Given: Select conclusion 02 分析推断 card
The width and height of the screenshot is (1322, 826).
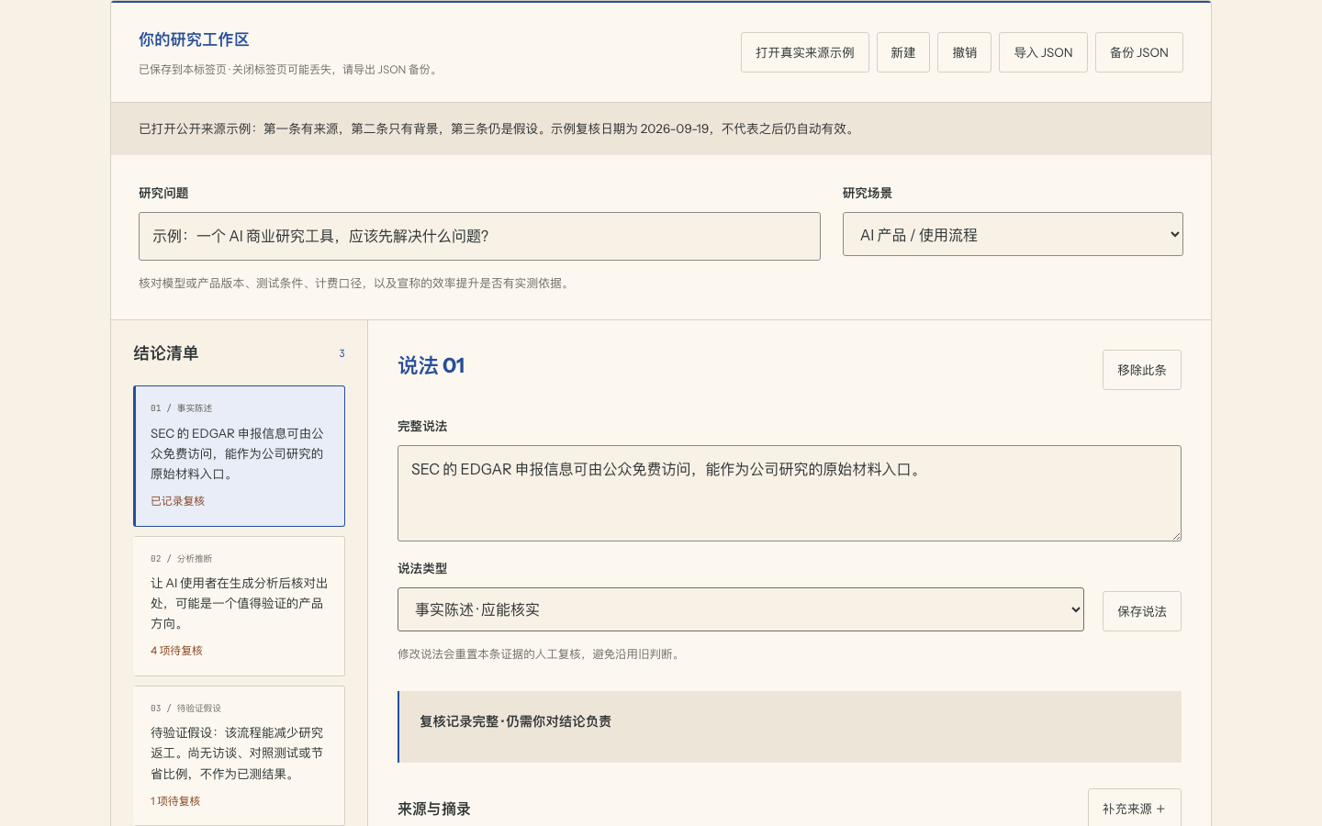Looking at the screenshot, I should [240, 606].
